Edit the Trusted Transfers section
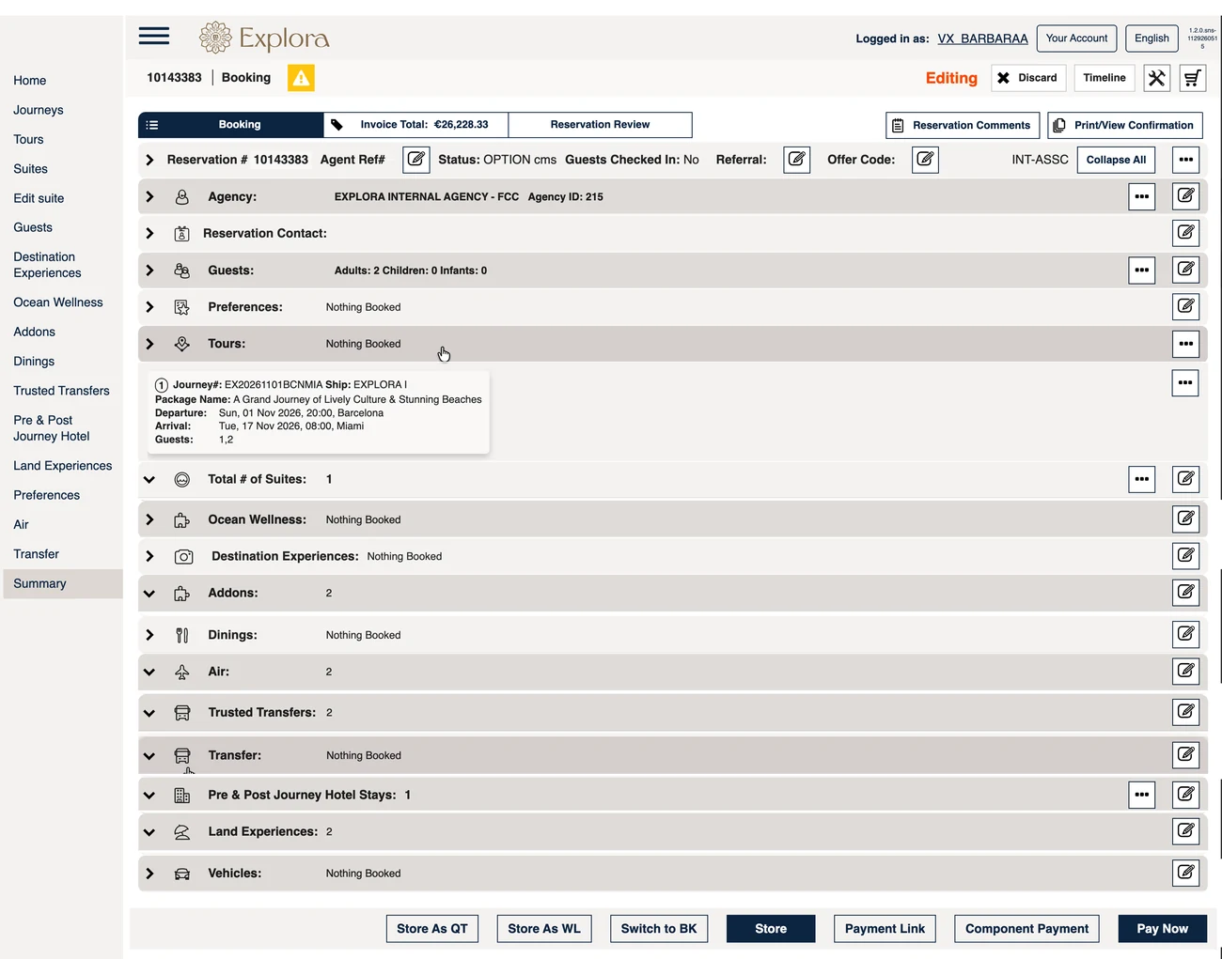This screenshot has width=1222, height=959. pyautogui.click(x=1186, y=712)
